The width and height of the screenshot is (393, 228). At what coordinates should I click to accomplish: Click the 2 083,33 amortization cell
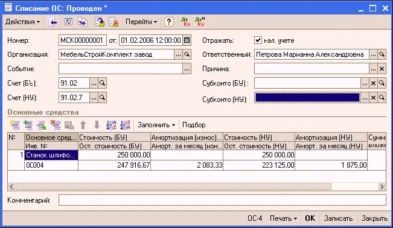click(187, 165)
